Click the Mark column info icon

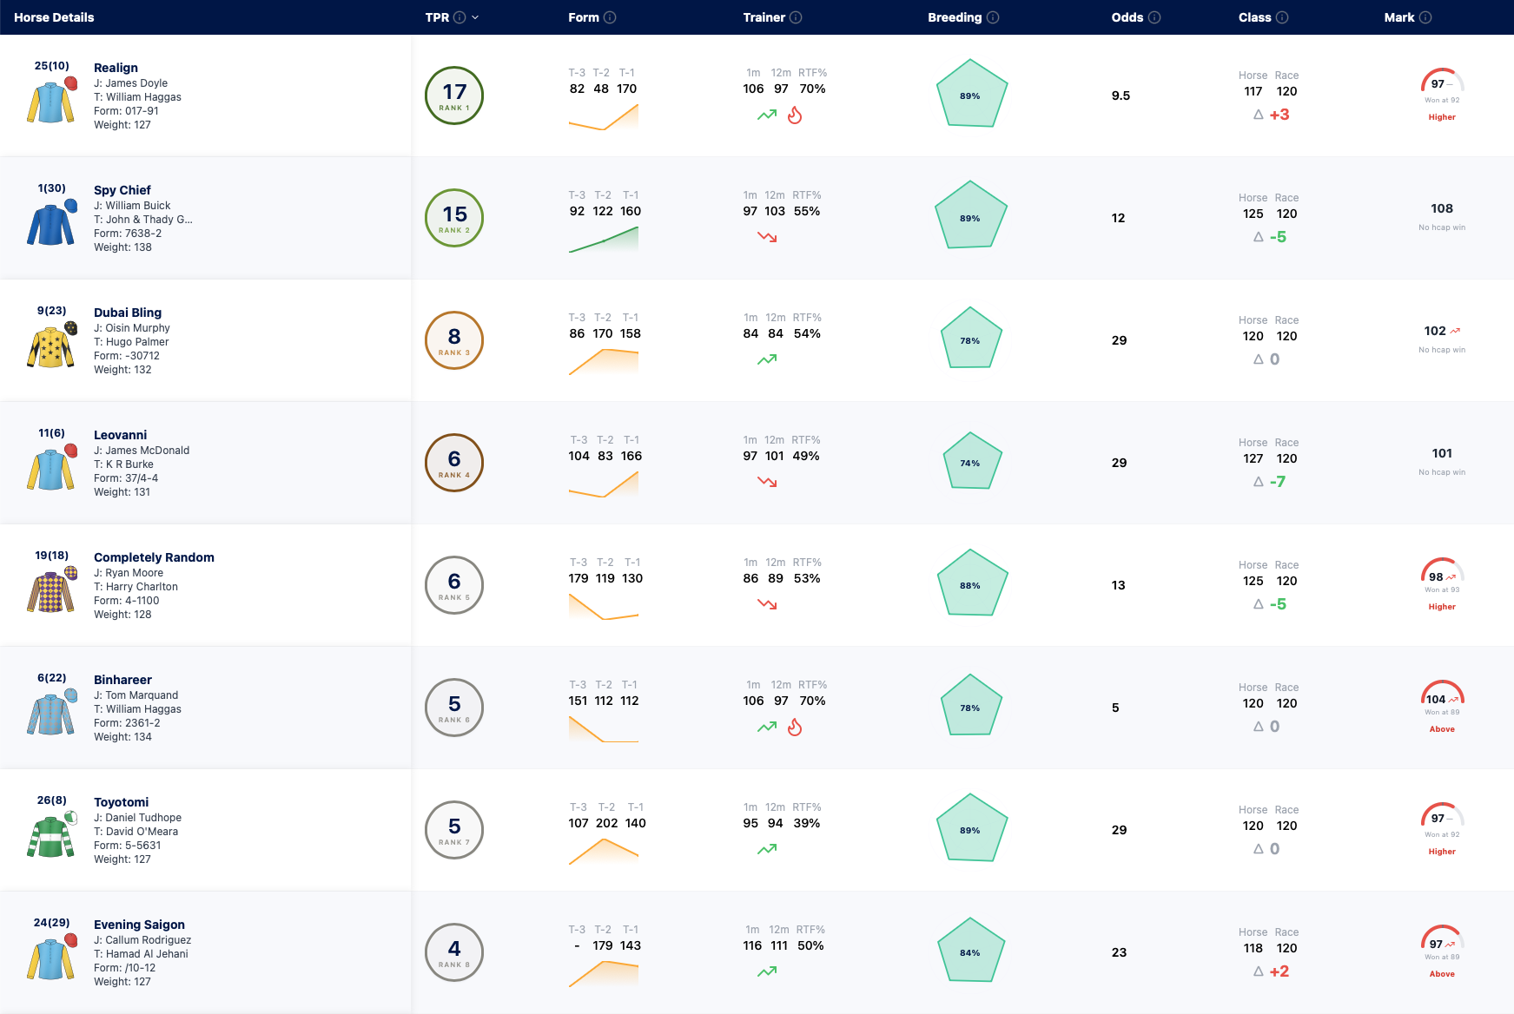point(1425,17)
